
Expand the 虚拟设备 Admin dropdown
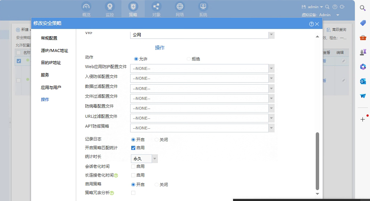[338, 15]
